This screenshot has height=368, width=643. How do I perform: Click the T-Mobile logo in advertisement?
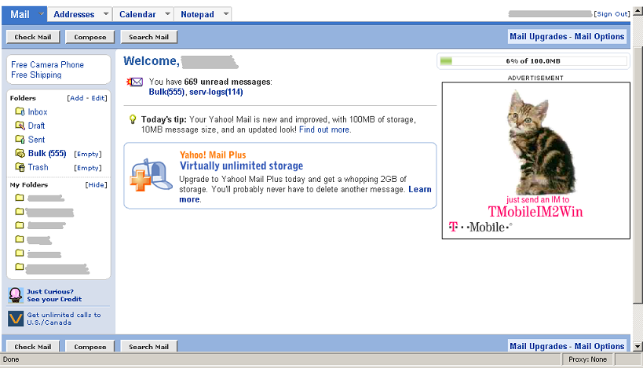point(480,227)
